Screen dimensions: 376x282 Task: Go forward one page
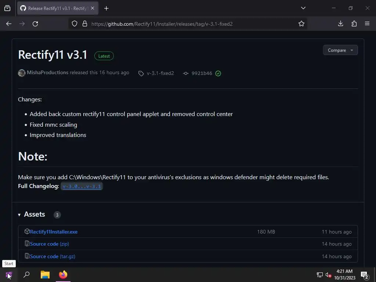22,24
